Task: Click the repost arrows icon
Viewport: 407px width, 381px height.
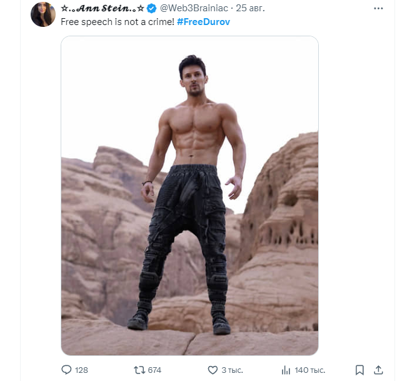Action: tap(139, 370)
